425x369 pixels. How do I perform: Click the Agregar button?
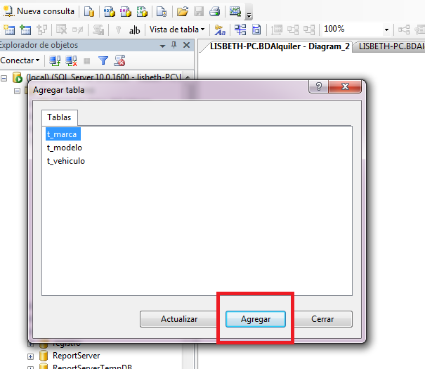click(256, 319)
